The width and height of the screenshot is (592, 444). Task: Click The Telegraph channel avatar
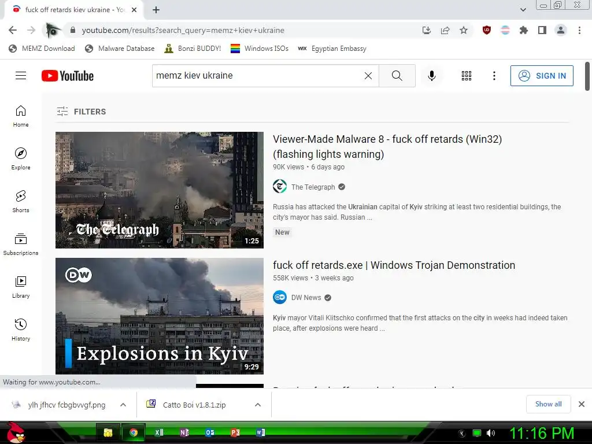(280, 187)
